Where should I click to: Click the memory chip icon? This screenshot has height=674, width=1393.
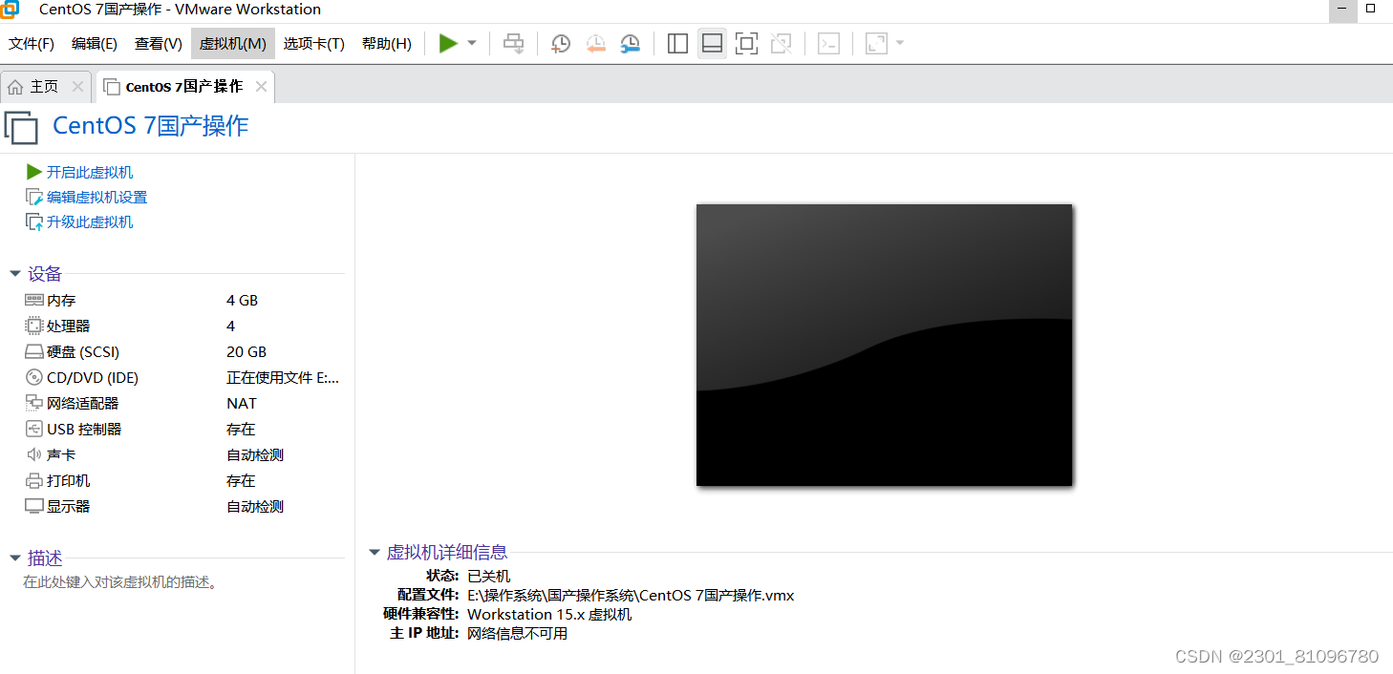point(34,300)
